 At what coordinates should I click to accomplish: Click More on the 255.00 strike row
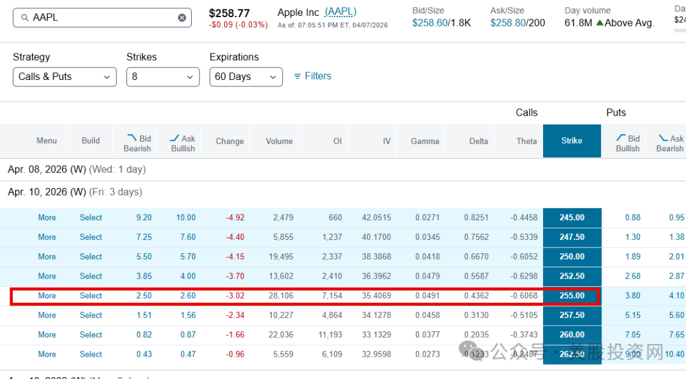tap(46, 295)
